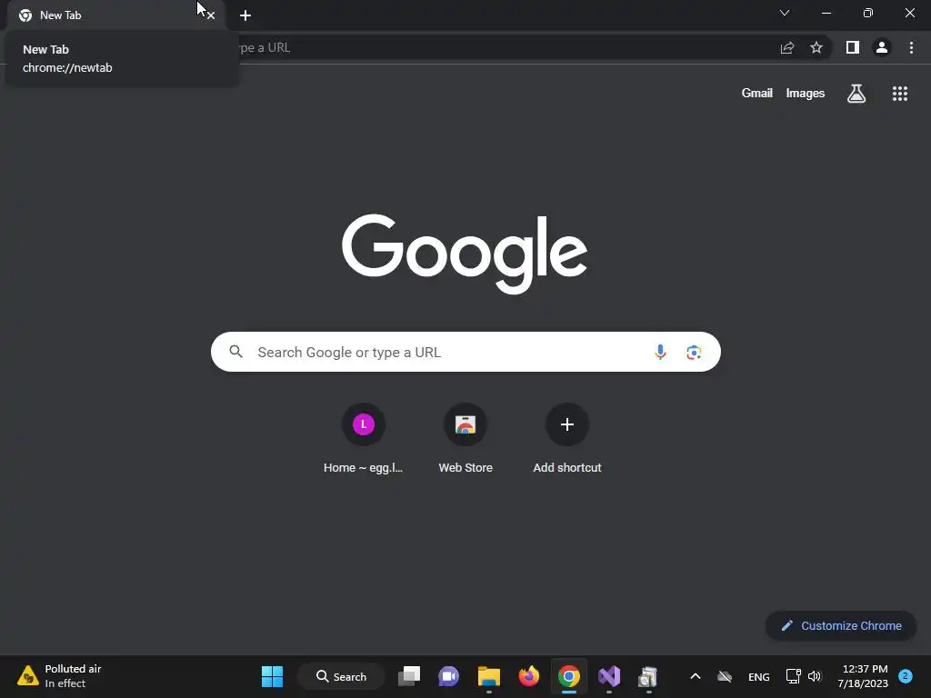
Task: Open the network status tray icon
Action: (x=793, y=676)
